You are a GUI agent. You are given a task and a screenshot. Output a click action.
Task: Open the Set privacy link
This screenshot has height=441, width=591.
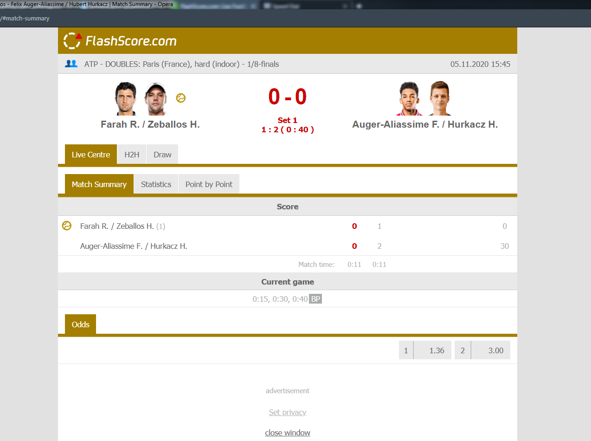tap(288, 412)
